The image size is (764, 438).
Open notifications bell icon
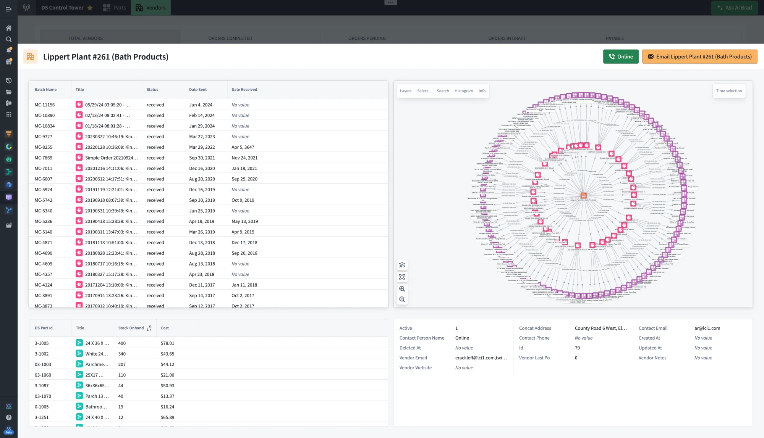[8, 50]
